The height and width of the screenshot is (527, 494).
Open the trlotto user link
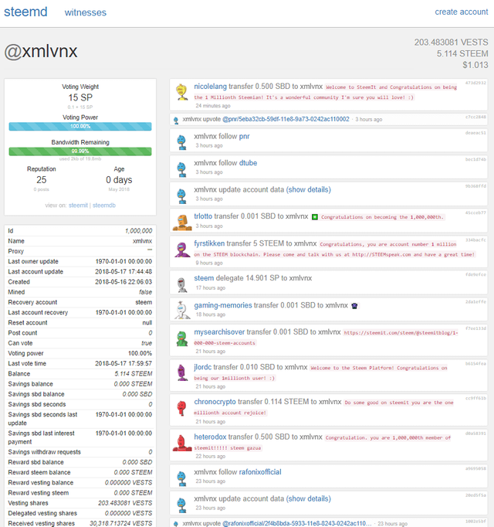pos(203,216)
